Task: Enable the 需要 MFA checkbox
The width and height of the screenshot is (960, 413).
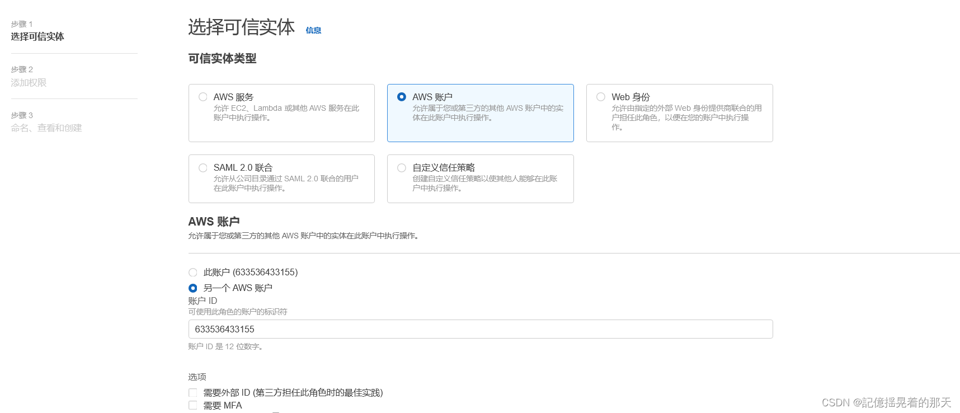Action: (193, 405)
